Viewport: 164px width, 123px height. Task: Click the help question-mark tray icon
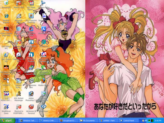tap(143, 121)
